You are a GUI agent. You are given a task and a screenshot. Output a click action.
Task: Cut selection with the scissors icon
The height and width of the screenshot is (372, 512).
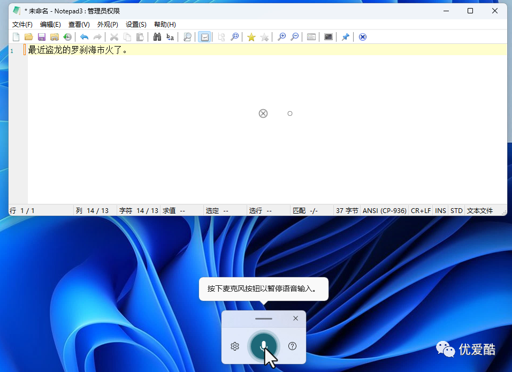114,37
